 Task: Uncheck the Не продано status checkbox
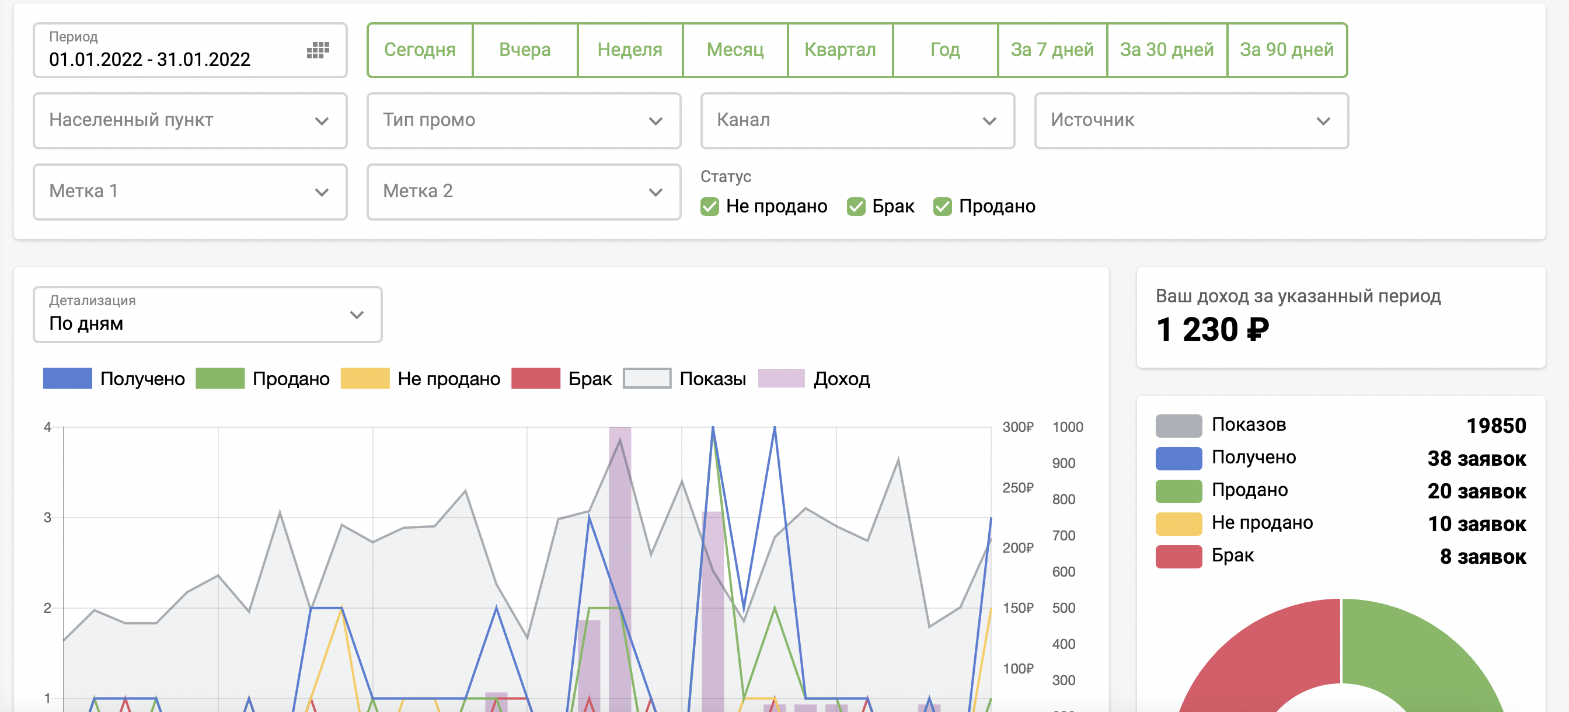click(x=710, y=207)
